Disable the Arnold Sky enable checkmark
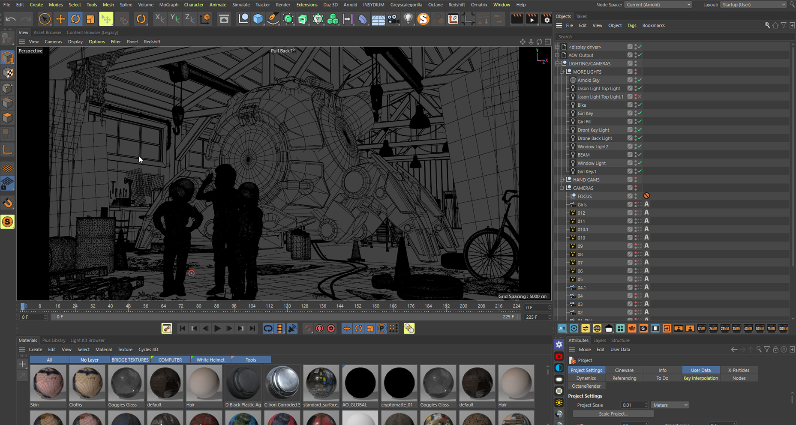This screenshot has width=796, height=425. pyautogui.click(x=640, y=80)
